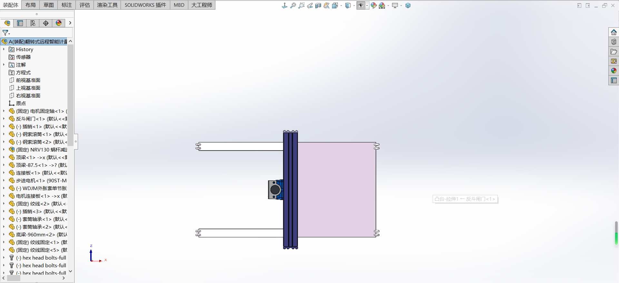Show more manager tabs chevron

(x=70, y=23)
